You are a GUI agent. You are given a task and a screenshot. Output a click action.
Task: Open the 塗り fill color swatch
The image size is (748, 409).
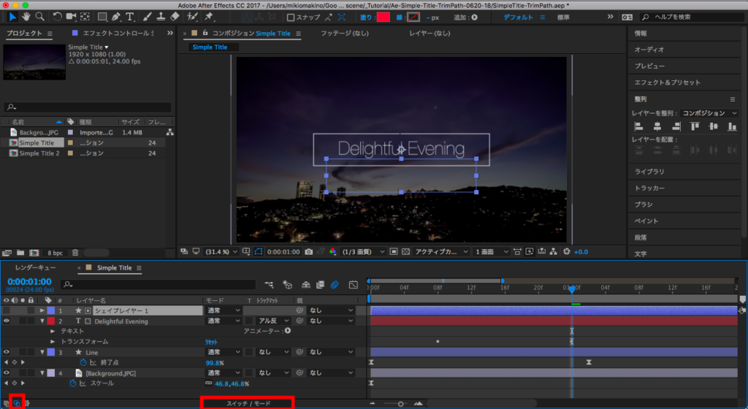[383, 17]
